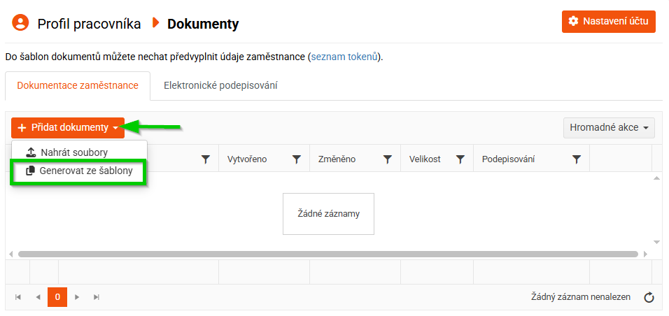Click the next page arrow

pos(77,297)
